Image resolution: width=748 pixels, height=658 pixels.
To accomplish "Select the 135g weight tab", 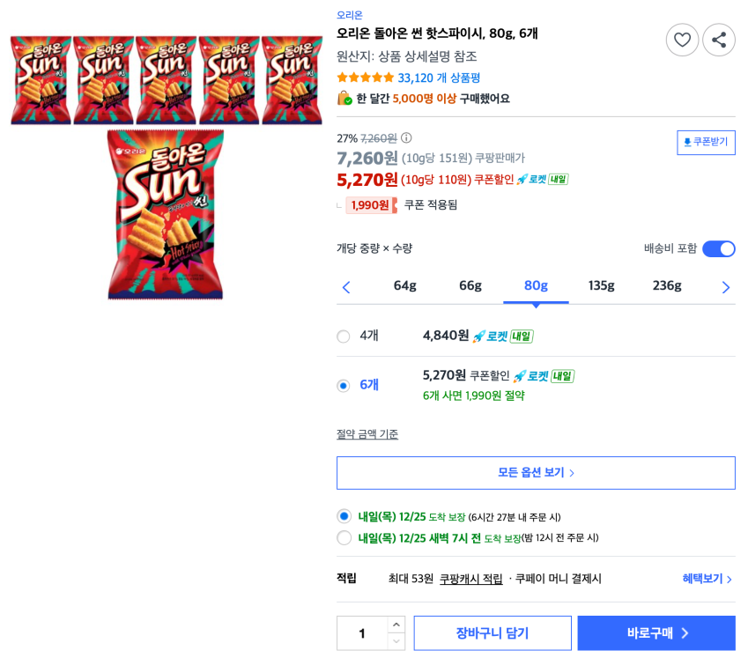I will [x=602, y=285].
